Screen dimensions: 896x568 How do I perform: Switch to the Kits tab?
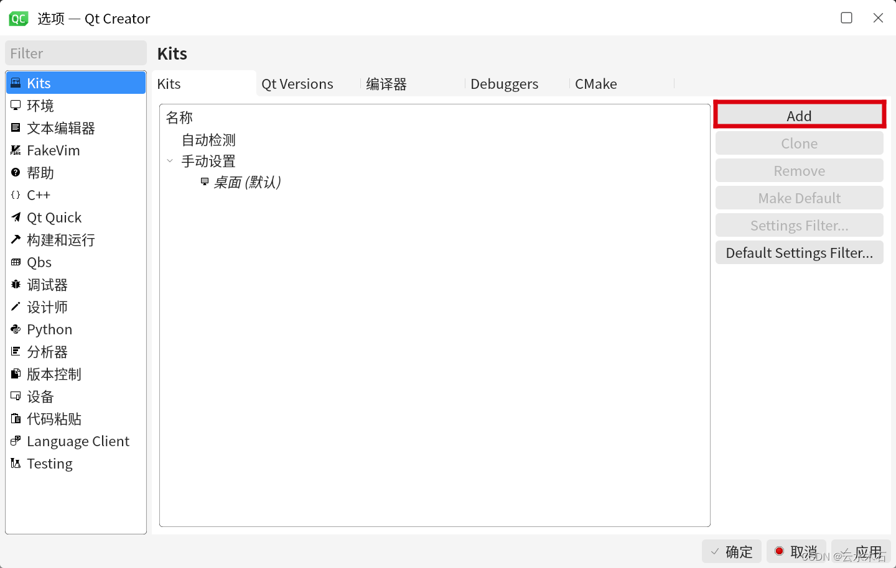pyautogui.click(x=203, y=84)
